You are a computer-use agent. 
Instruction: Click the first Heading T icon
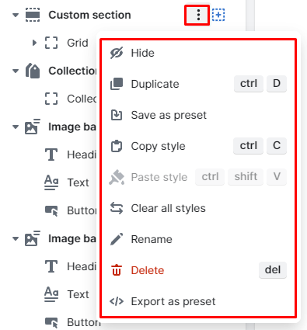51,155
